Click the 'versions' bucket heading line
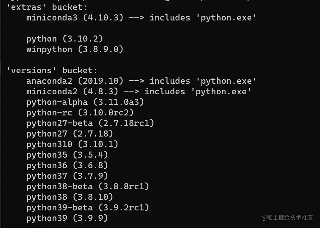Screen dimensions: 320x228 click(x=52, y=70)
